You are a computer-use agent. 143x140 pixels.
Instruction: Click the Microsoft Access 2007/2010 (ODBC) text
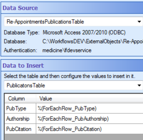(84, 32)
